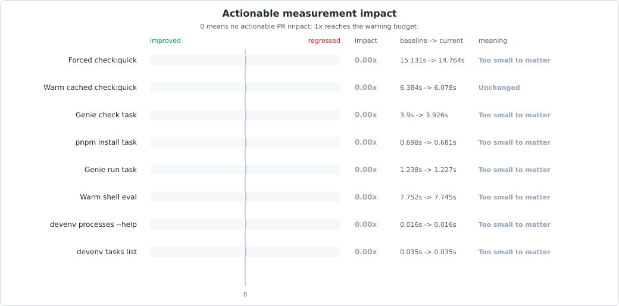Click the timing '7.752s -> 7.745s'
Viewport: 619px width, 306px height.
pyautogui.click(x=428, y=197)
